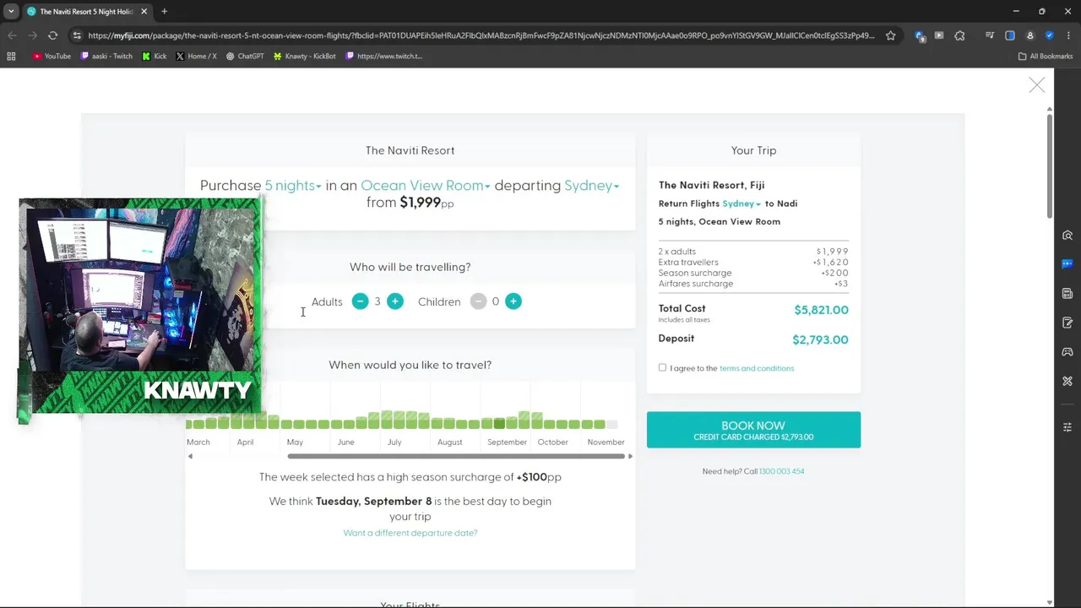
Task: Open sidebar customize sliders icon
Action: point(1067,427)
